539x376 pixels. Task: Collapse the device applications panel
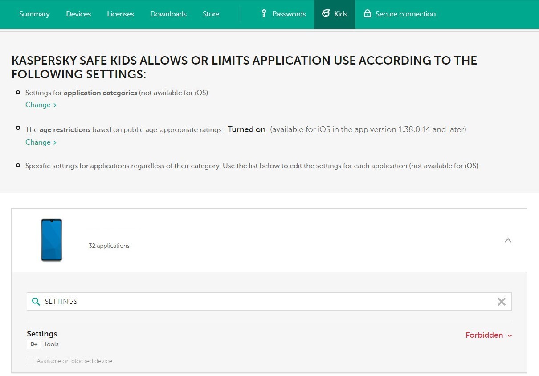(x=508, y=240)
